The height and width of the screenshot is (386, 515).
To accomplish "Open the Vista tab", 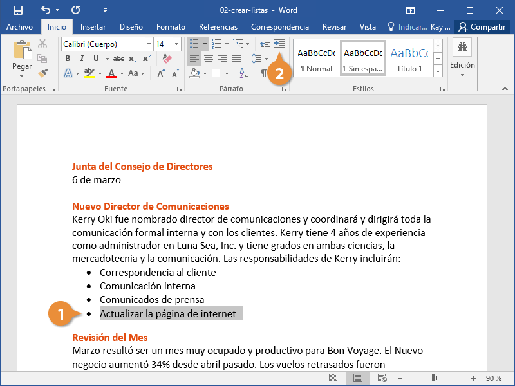I will (368, 27).
